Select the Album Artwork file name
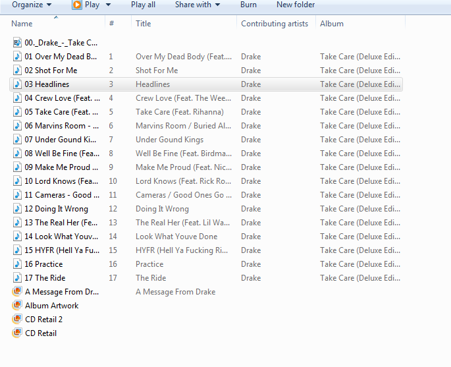This screenshot has width=451, height=367. click(x=52, y=305)
